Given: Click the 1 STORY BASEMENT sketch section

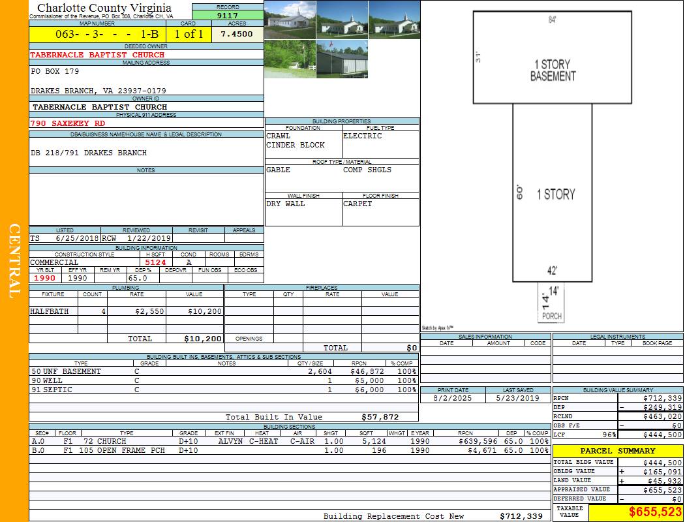Looking at the screenshot, I should [552, 70].
